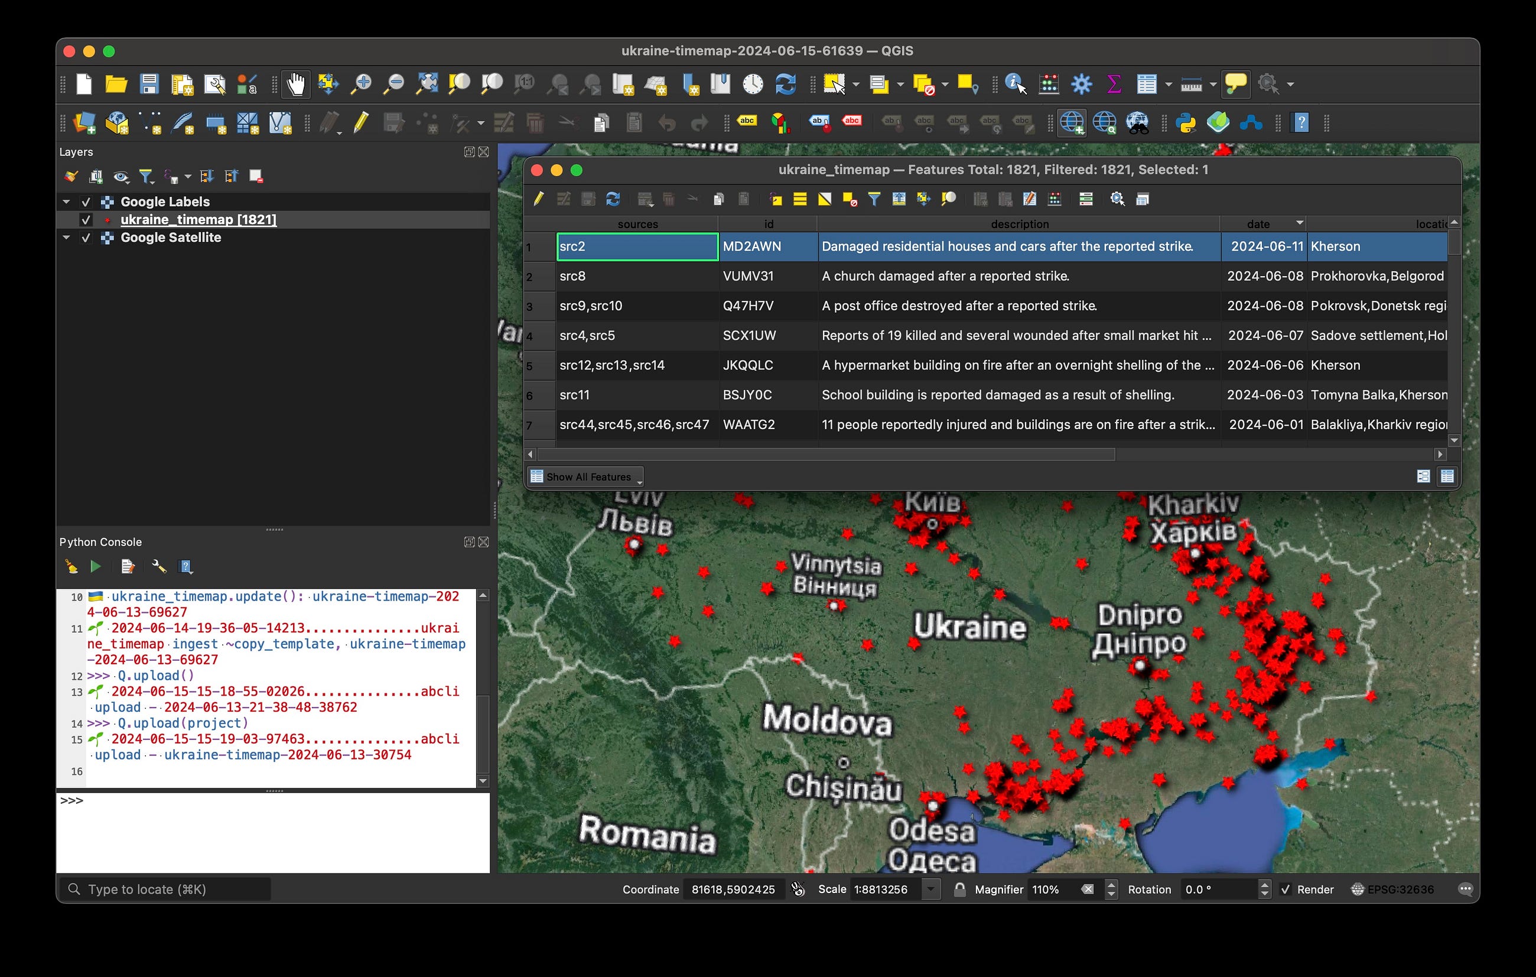This screenshot has width=1536, height=977.
Task: Open layer labeling options yellow abc icon
Action: pos(747,121)
